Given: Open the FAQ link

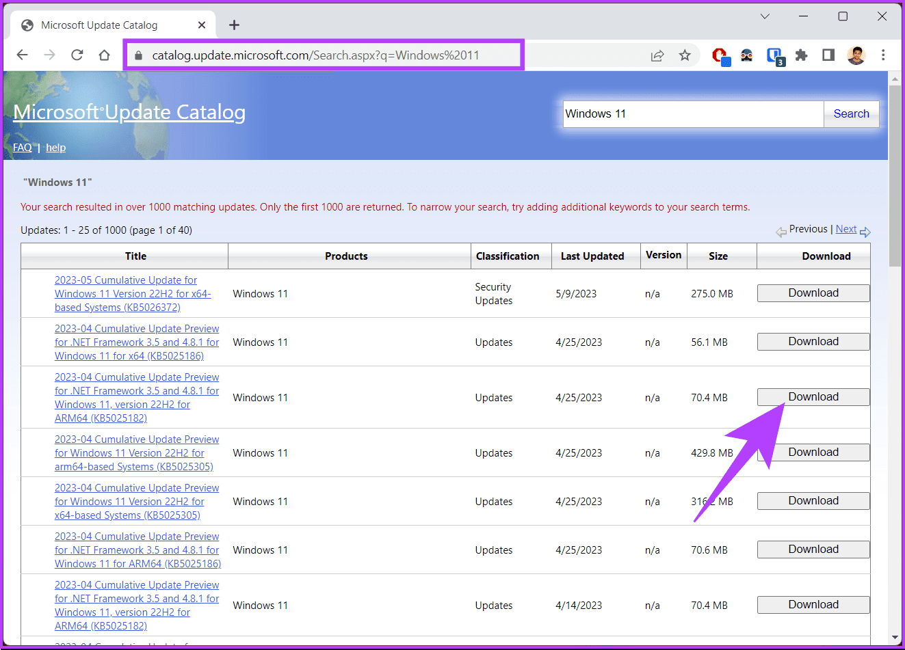Looking at the screenshot, I should pyautogui.click(x=22, y=148).
